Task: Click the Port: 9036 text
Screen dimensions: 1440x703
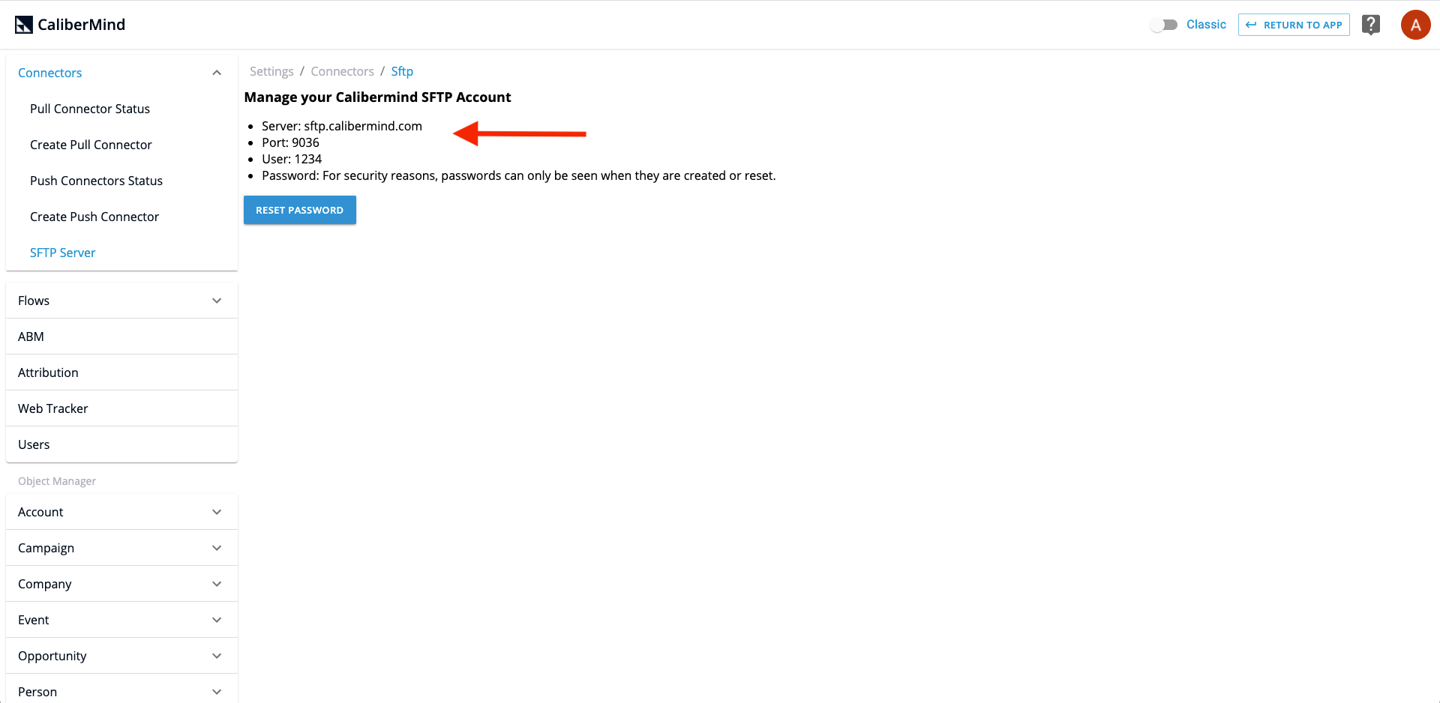Action: pos(290,142)
